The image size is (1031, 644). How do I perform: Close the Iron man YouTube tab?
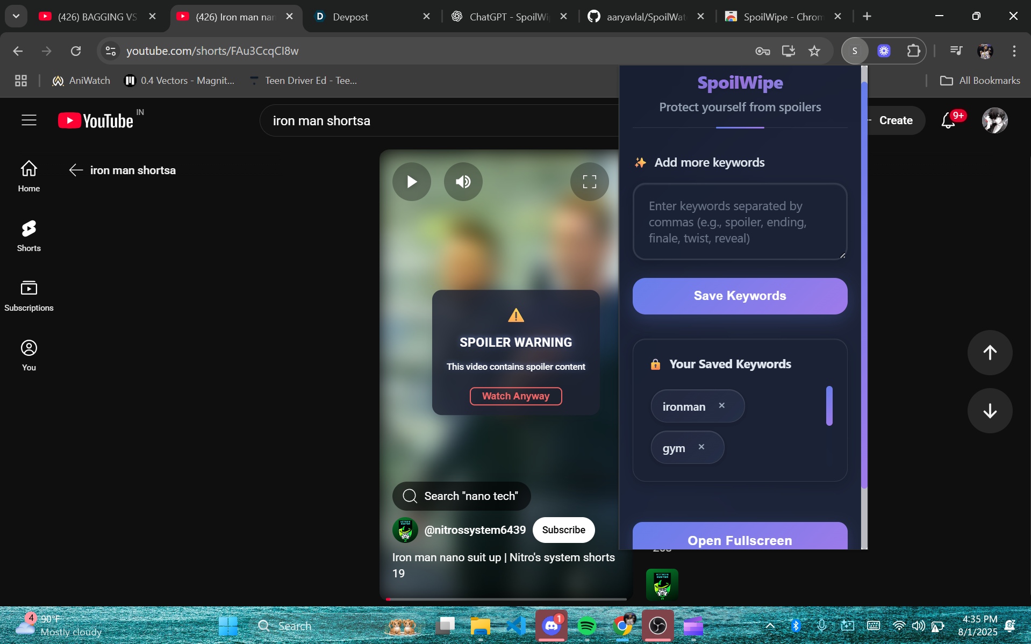[289, 17]
